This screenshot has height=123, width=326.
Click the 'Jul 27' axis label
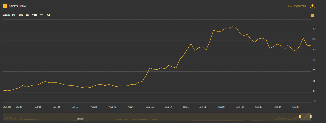(x=75, y=107)
